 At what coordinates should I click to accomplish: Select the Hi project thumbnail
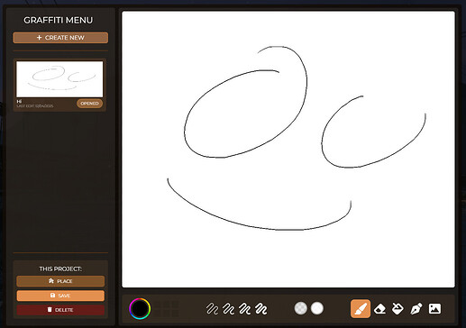click(59, 79)
